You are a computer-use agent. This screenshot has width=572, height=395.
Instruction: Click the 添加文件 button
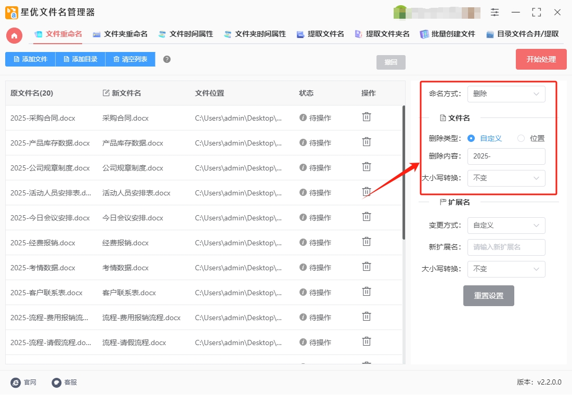pos(30,59)
